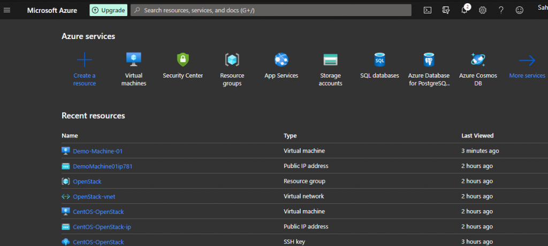The image size is (548, 246).
Task: Expand More services with the arrow
Action: (x=527, y=60)
